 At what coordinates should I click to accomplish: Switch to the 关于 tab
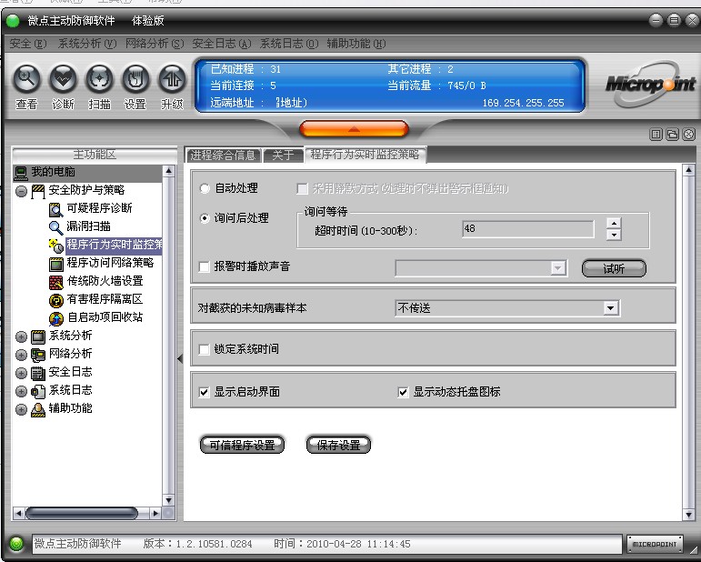tap(283, 156)
